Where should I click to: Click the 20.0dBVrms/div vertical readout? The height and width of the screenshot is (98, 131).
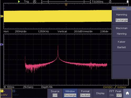point(83,32)
